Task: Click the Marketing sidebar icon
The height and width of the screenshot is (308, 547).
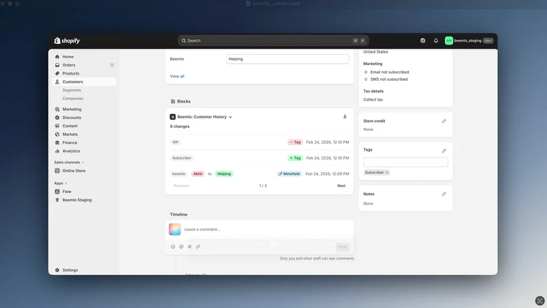Action: click(x=57, y=110)
